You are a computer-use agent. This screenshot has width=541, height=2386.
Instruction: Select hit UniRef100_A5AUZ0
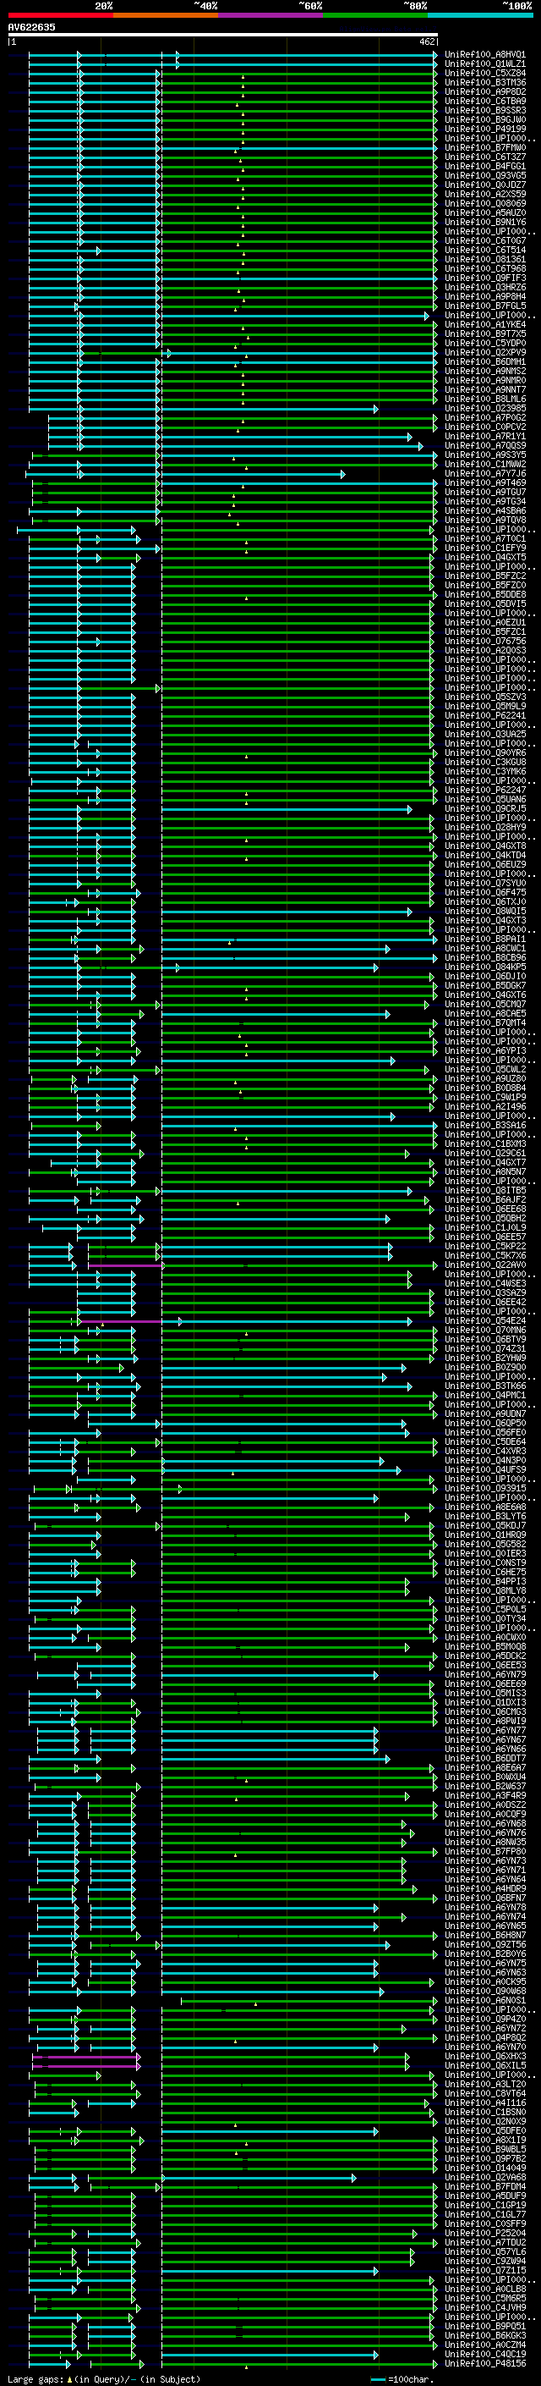coord(485,213)
